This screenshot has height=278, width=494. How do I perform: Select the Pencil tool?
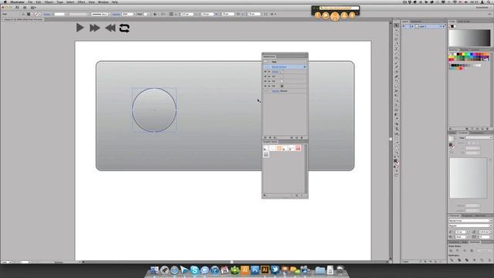coord(397,68)
